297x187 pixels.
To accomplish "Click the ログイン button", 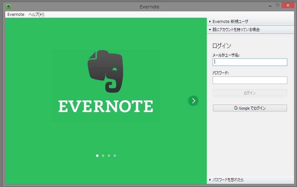I will (250, 93).
